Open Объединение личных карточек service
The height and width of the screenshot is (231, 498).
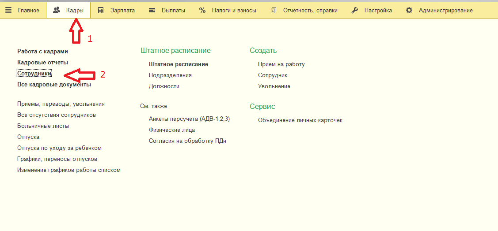click(300, 120)
